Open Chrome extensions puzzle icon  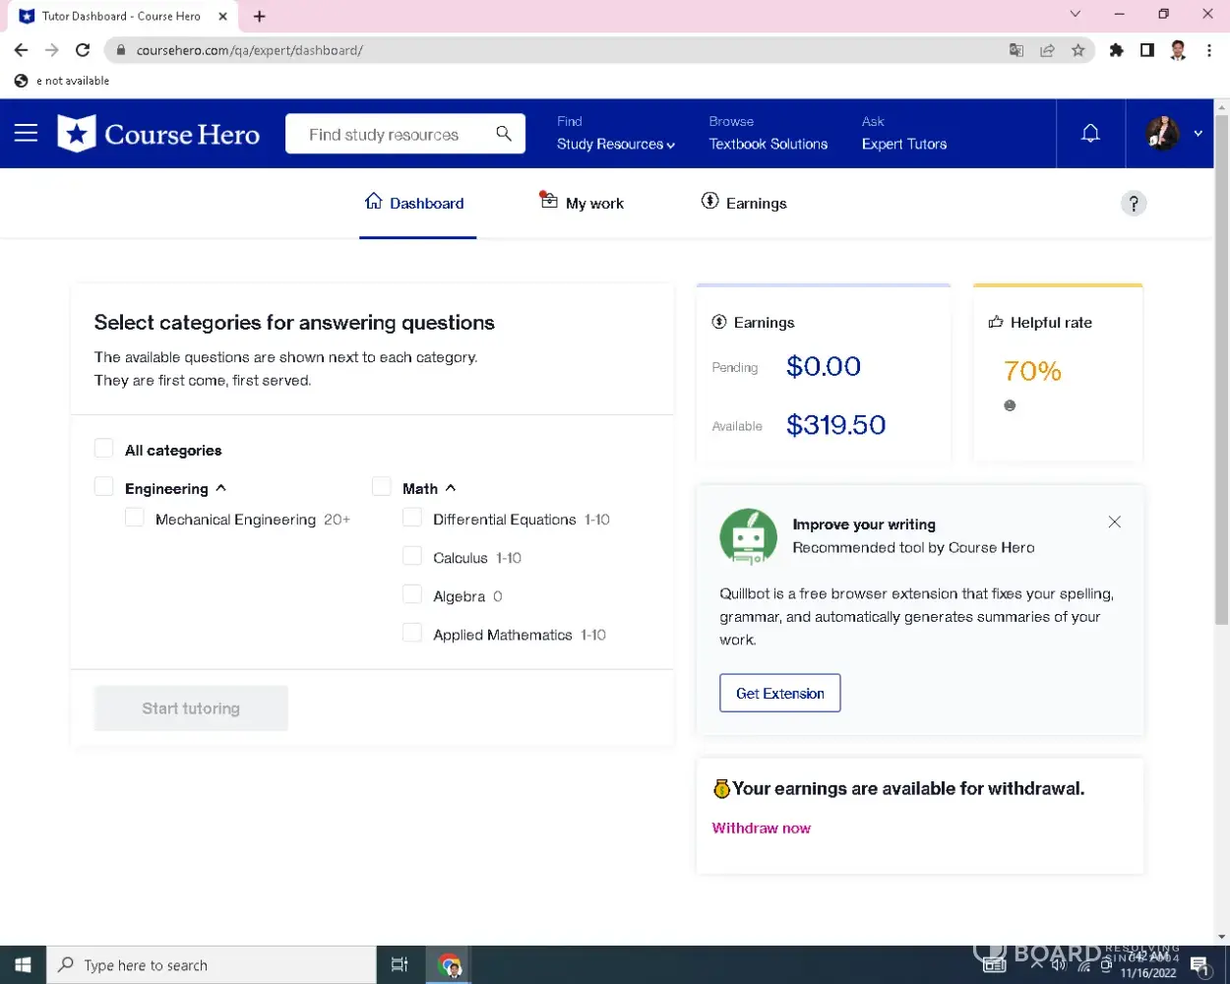coord(1116,50)
